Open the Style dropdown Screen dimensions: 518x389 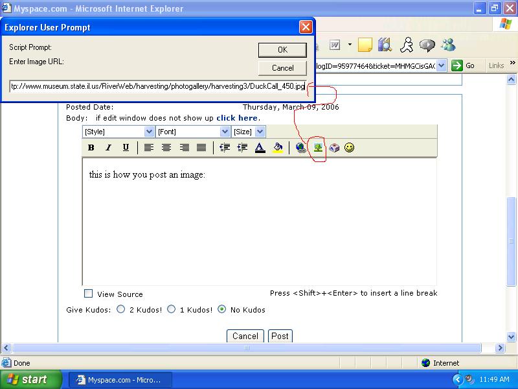(x=149, y=132)
